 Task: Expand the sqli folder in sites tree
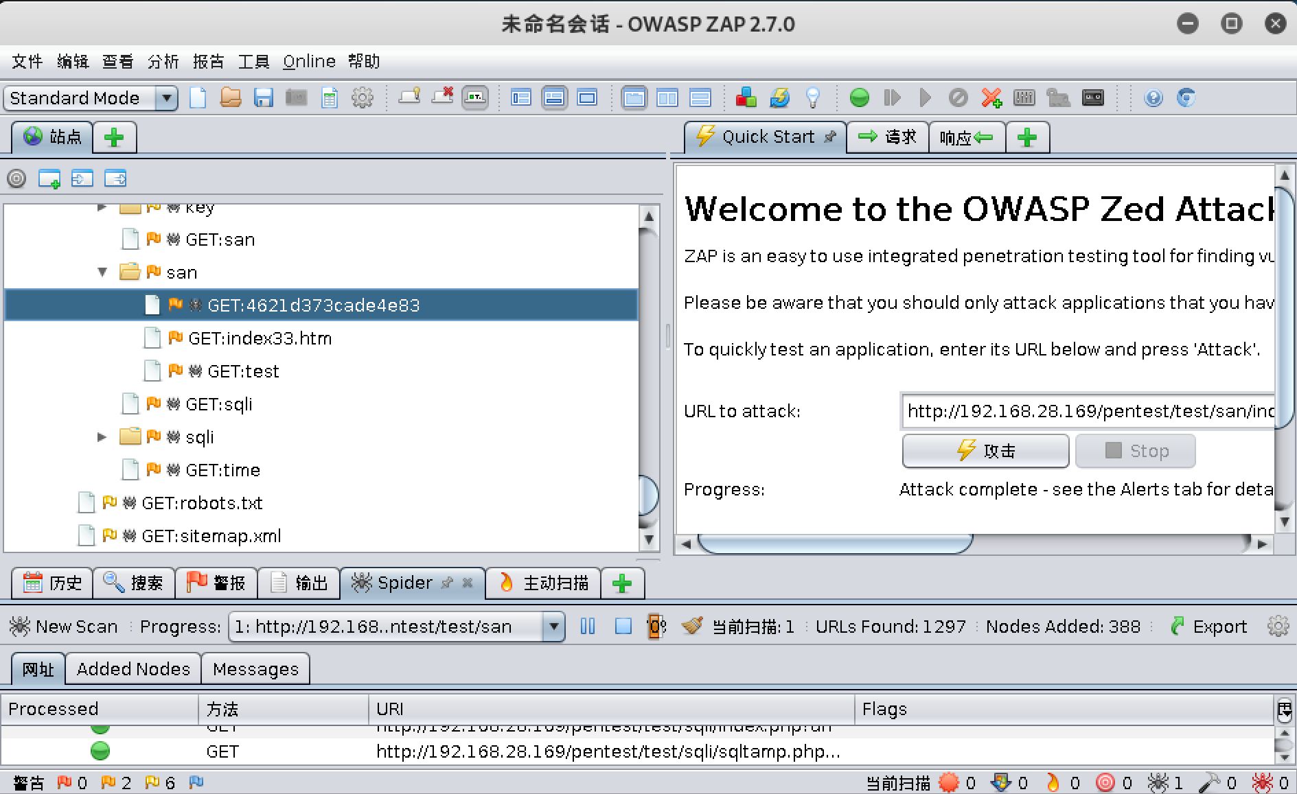pos(102,436)
